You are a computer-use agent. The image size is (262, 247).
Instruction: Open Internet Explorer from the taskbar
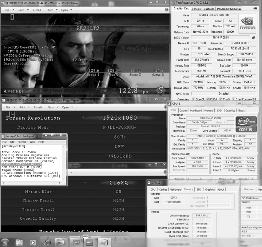tap(48, 243)
